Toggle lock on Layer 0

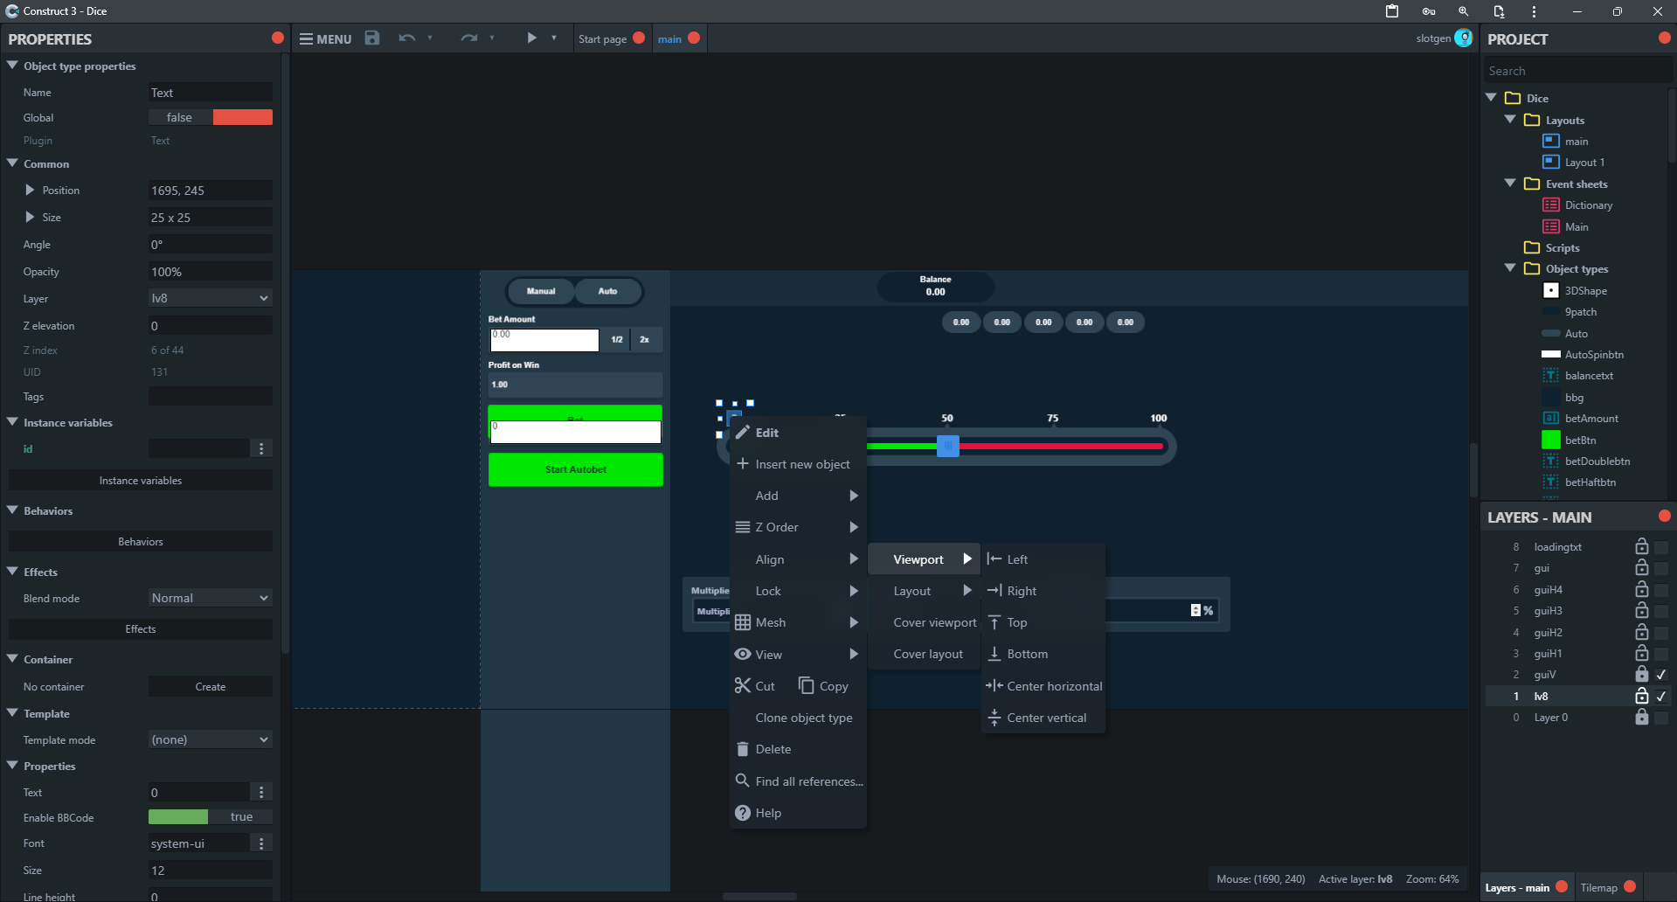[1642, 717]
